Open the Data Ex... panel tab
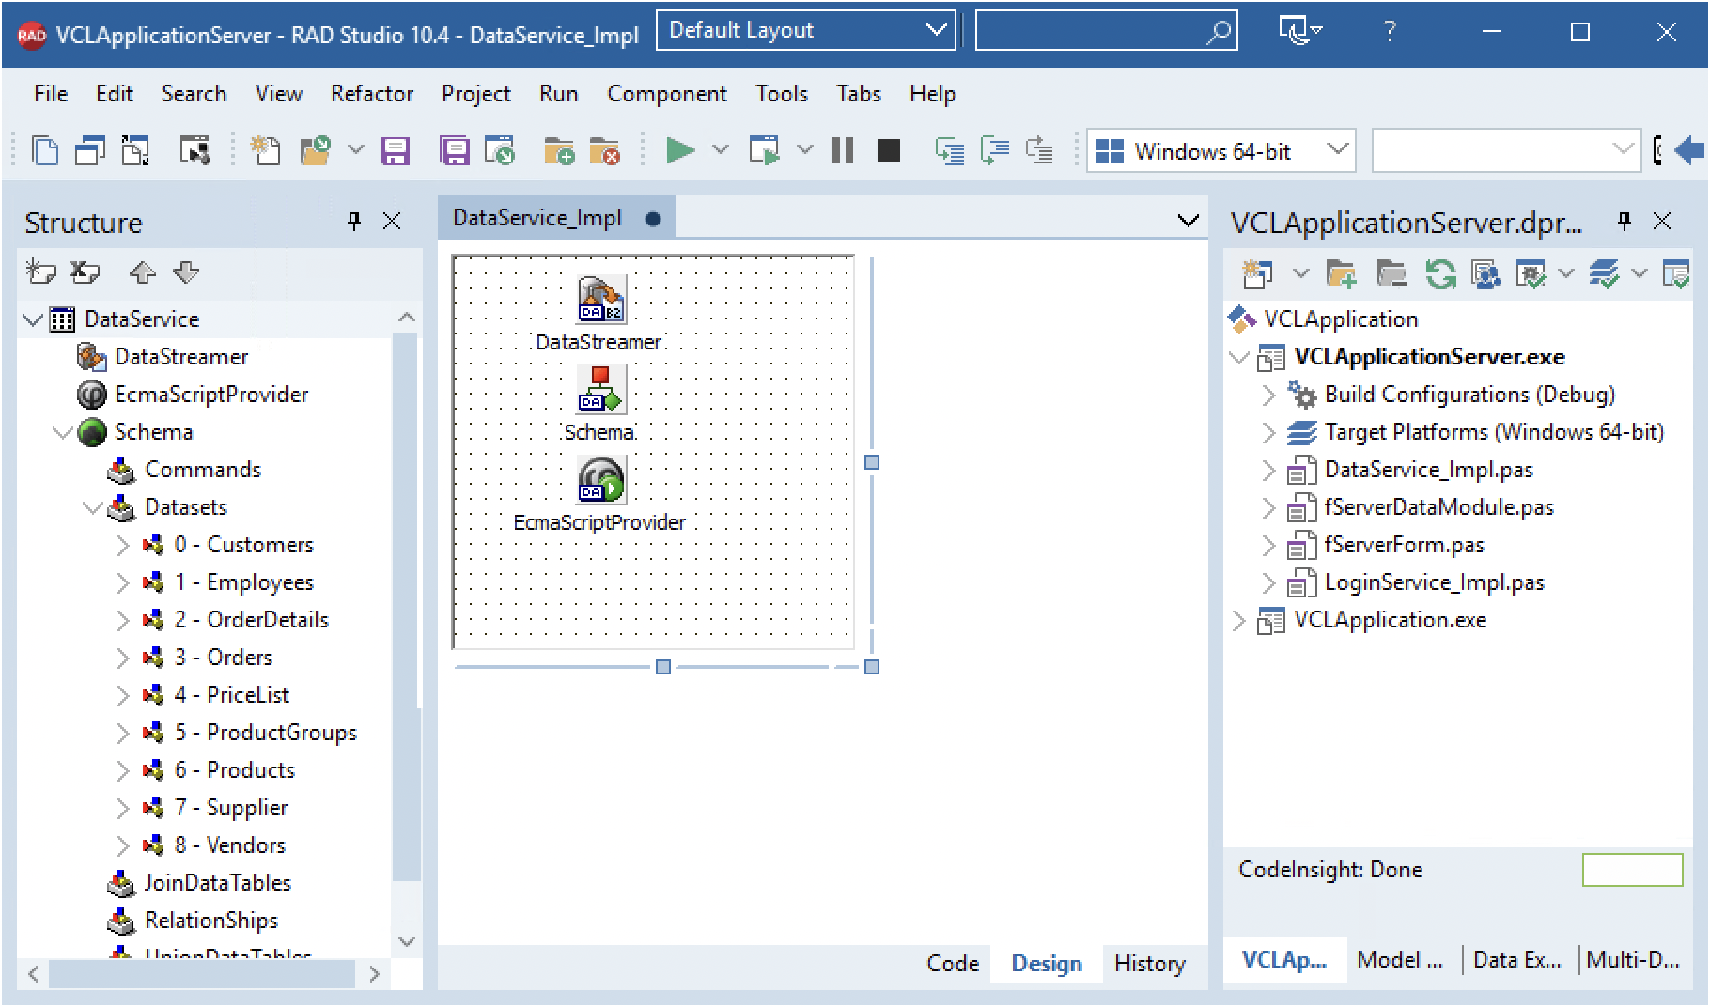1710x1007 pixels. click(x=1516, y=960)
